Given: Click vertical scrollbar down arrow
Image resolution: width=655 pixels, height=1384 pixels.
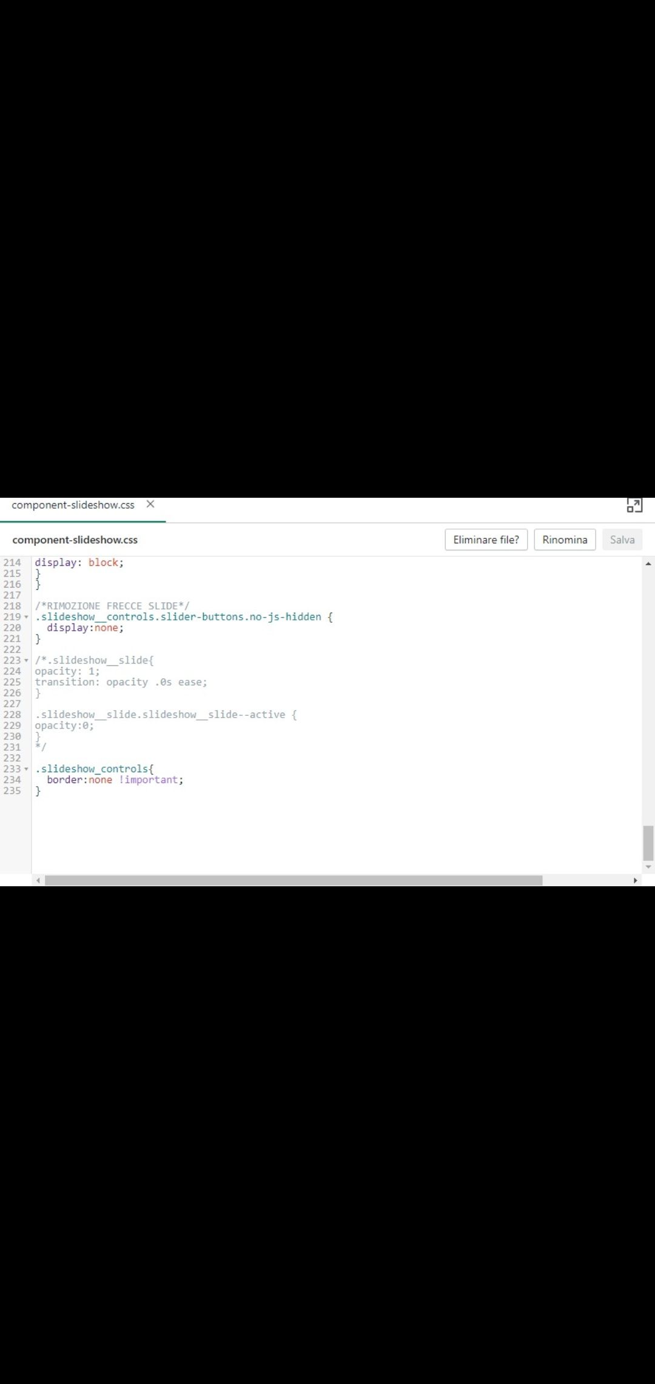Looking at the screenshot, I should coord(648,867).
